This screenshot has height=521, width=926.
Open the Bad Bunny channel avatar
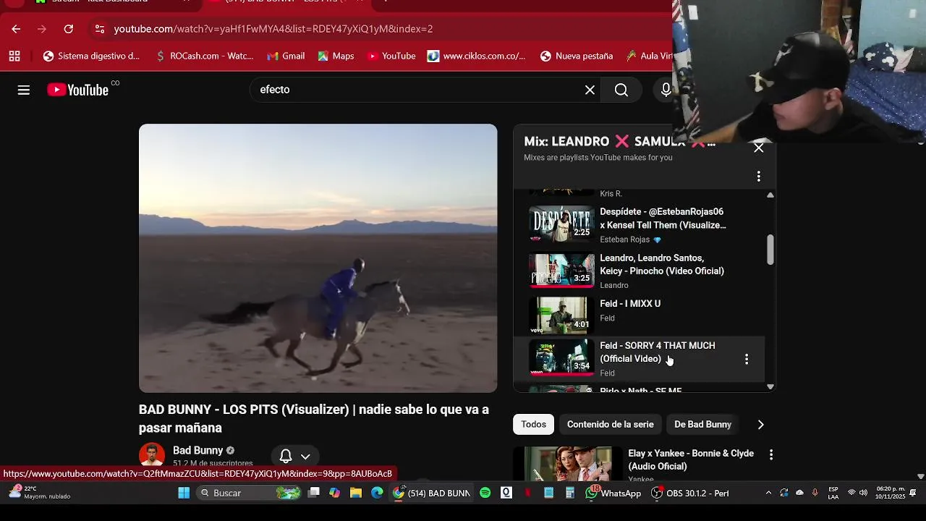click(152, 455)
